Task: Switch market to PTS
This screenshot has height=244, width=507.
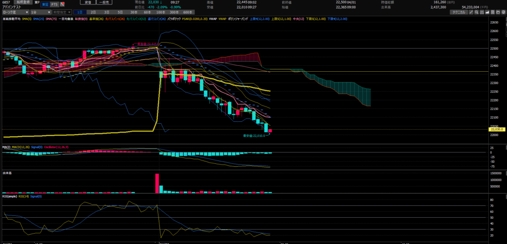Action: click(x=54, y=4)
